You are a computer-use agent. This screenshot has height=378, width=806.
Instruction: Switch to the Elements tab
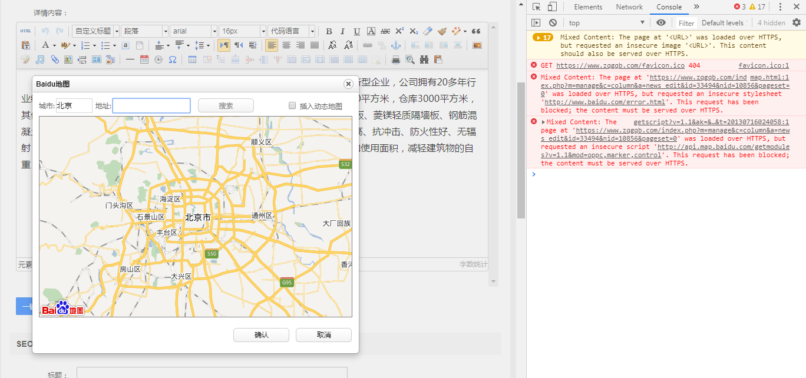588,7
